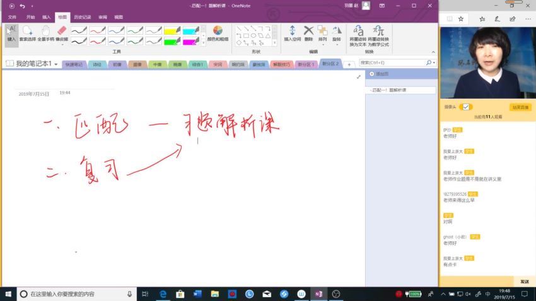Click the search magnifier icon
The image size is (536, 301).
(428, 63)
